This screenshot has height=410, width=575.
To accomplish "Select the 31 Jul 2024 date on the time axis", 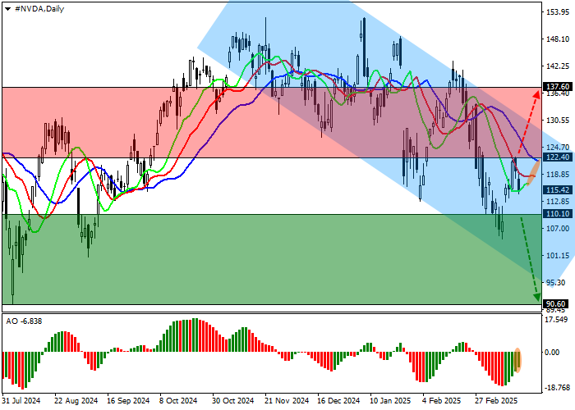I will pyautogui.click(x=20, y=402).
